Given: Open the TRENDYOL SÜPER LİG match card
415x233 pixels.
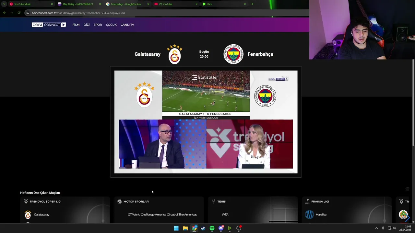Looking at the screenshot, I should [x=65, y=210].
